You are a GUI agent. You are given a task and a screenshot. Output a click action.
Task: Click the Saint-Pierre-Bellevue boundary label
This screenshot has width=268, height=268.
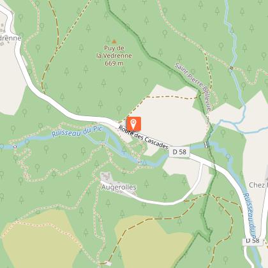(x=193, y=87)
